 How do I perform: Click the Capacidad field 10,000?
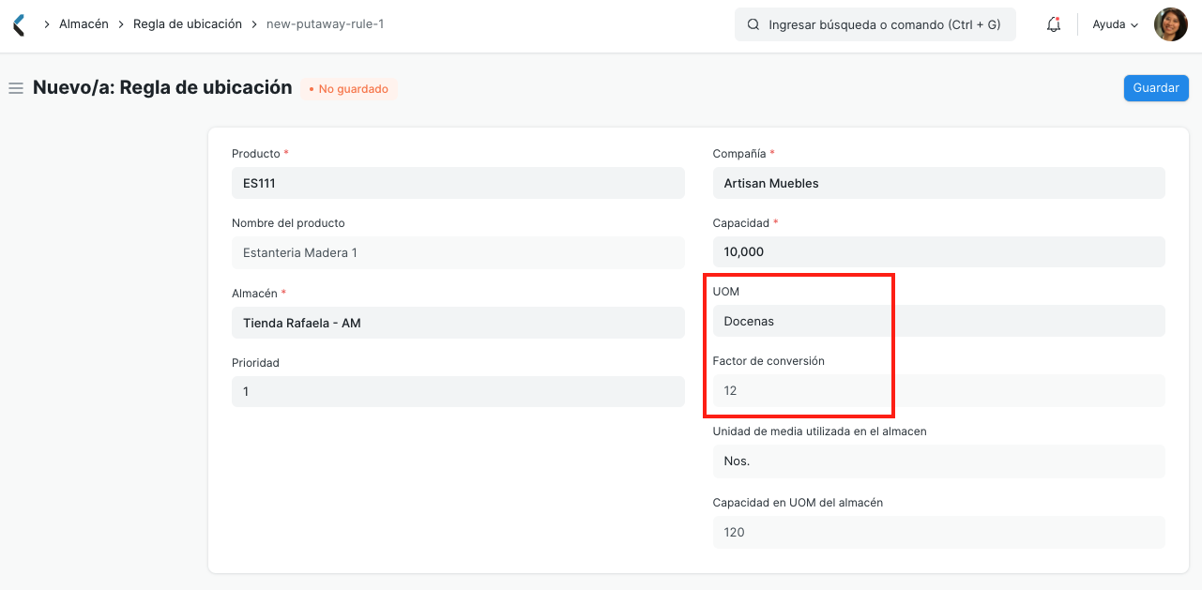click(x=938, y=252)
